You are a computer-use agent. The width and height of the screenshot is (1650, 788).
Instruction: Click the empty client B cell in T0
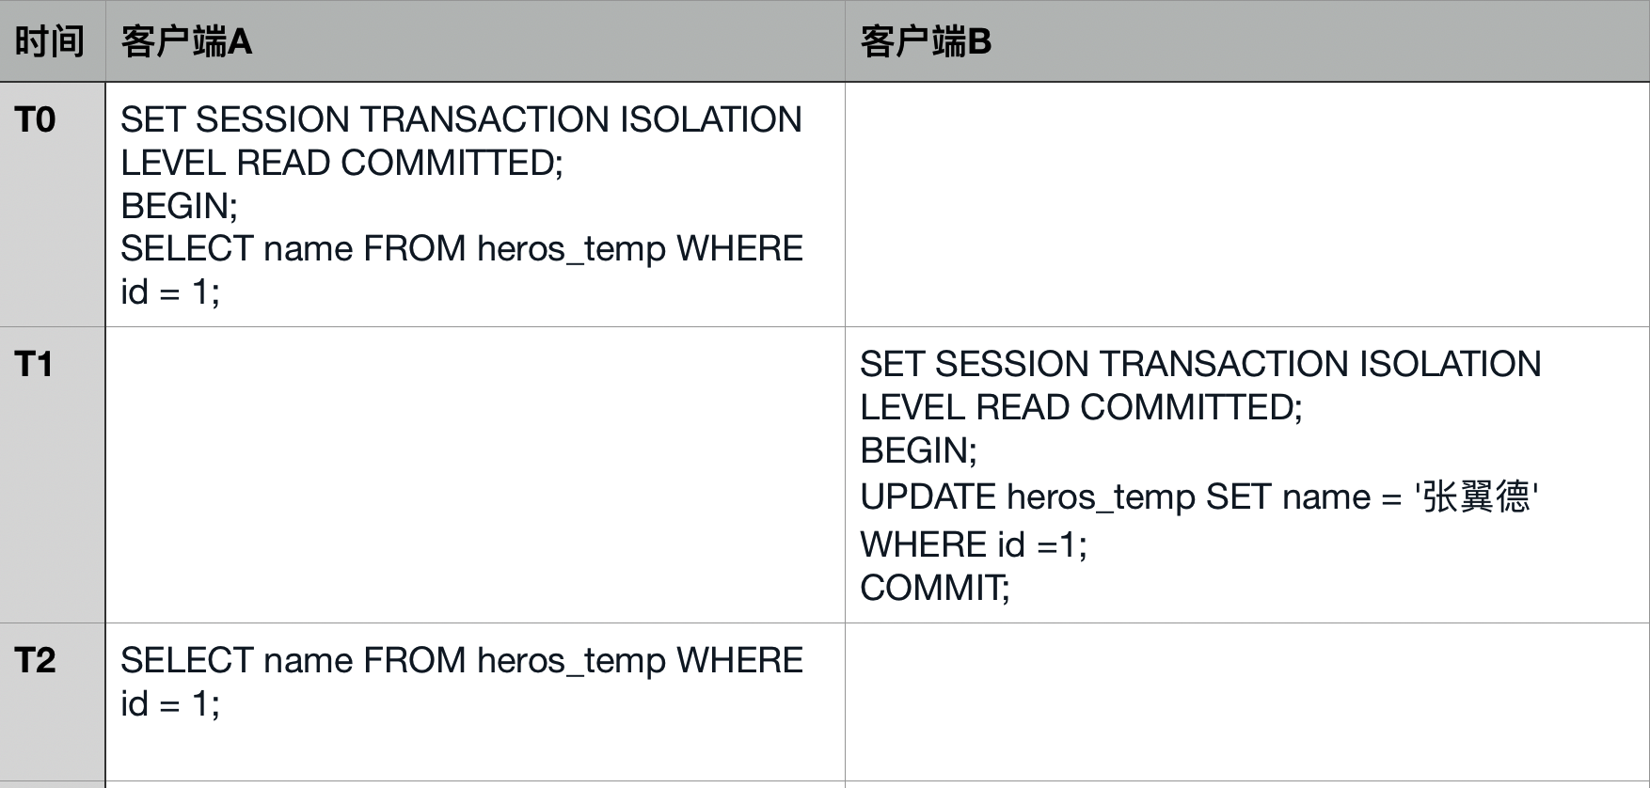click(x=1246, y=205)
